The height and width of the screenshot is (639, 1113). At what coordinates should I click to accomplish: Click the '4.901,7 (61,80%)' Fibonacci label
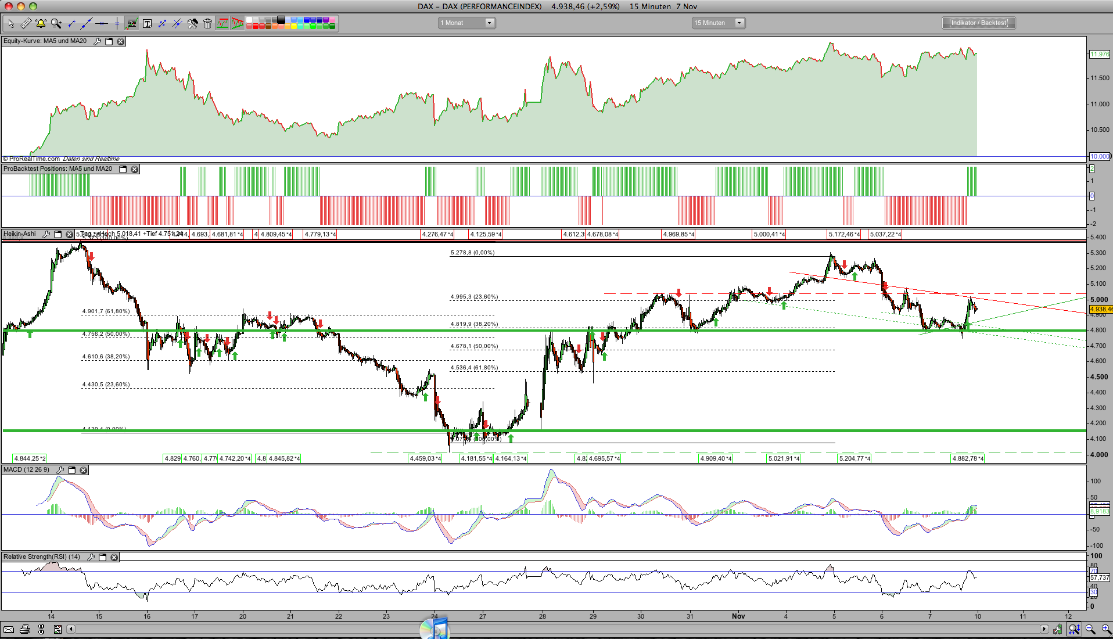point(106,311)
